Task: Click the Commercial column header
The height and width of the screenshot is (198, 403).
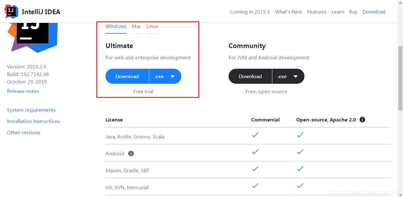Action: pyautogui.click(x=265, y=120)
